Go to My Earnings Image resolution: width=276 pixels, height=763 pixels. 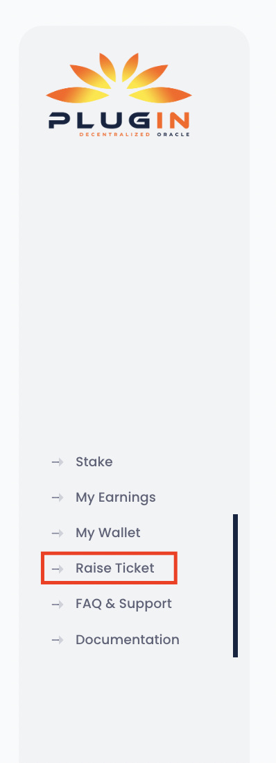[x=116, y=498]
